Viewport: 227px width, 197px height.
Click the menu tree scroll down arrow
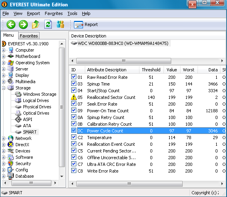[62, 177]
